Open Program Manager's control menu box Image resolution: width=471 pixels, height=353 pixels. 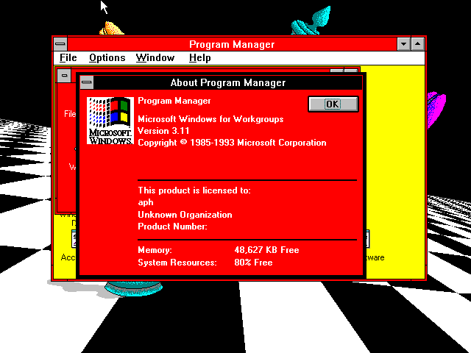point(60,44)
